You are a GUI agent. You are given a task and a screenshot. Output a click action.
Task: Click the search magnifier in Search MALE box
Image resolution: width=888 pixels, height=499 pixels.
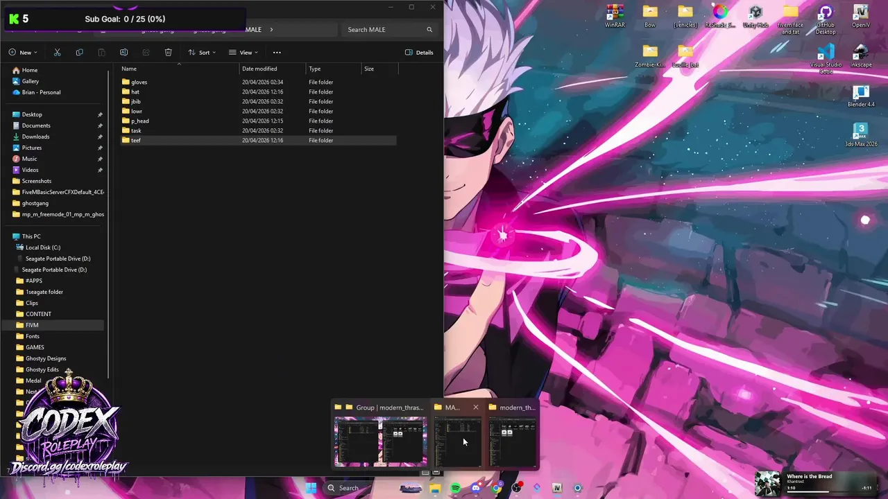pyautogui.click(x=429, y=30)
